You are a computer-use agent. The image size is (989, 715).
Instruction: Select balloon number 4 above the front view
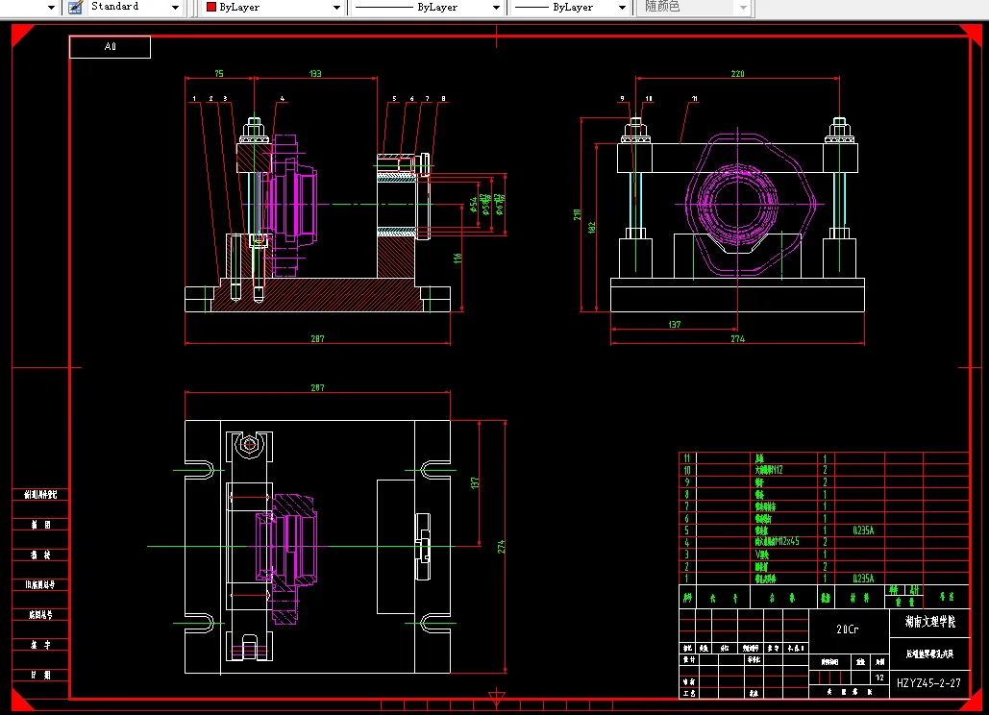[x=282, y=99]
